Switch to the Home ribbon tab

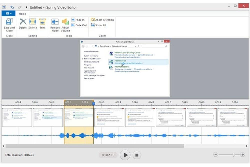point(22,14)
